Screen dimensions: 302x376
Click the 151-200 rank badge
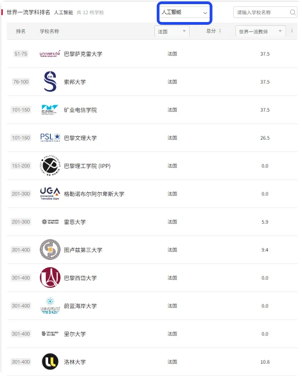tap(21, 166)
